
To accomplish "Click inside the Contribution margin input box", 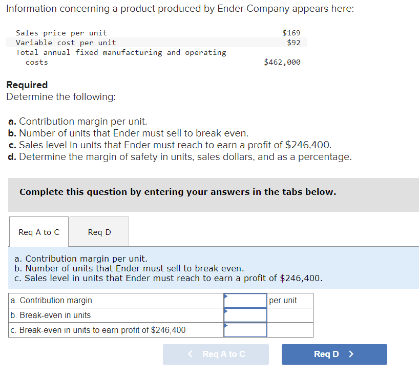I will tap(245, 301).
